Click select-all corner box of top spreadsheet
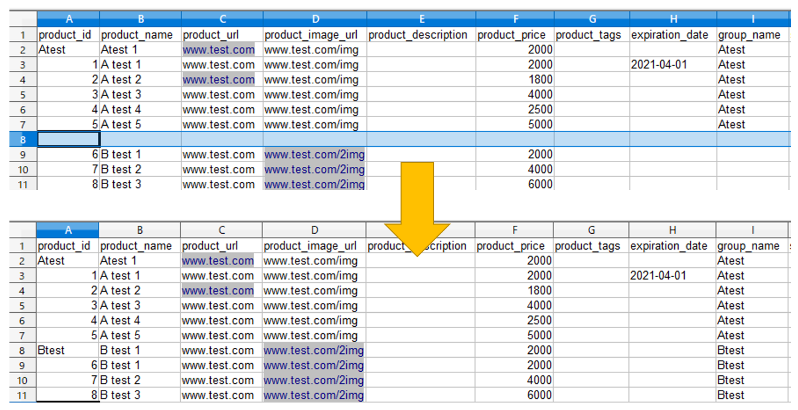 coord(23,19)
